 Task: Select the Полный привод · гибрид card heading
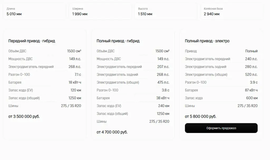tap(118, 41)
